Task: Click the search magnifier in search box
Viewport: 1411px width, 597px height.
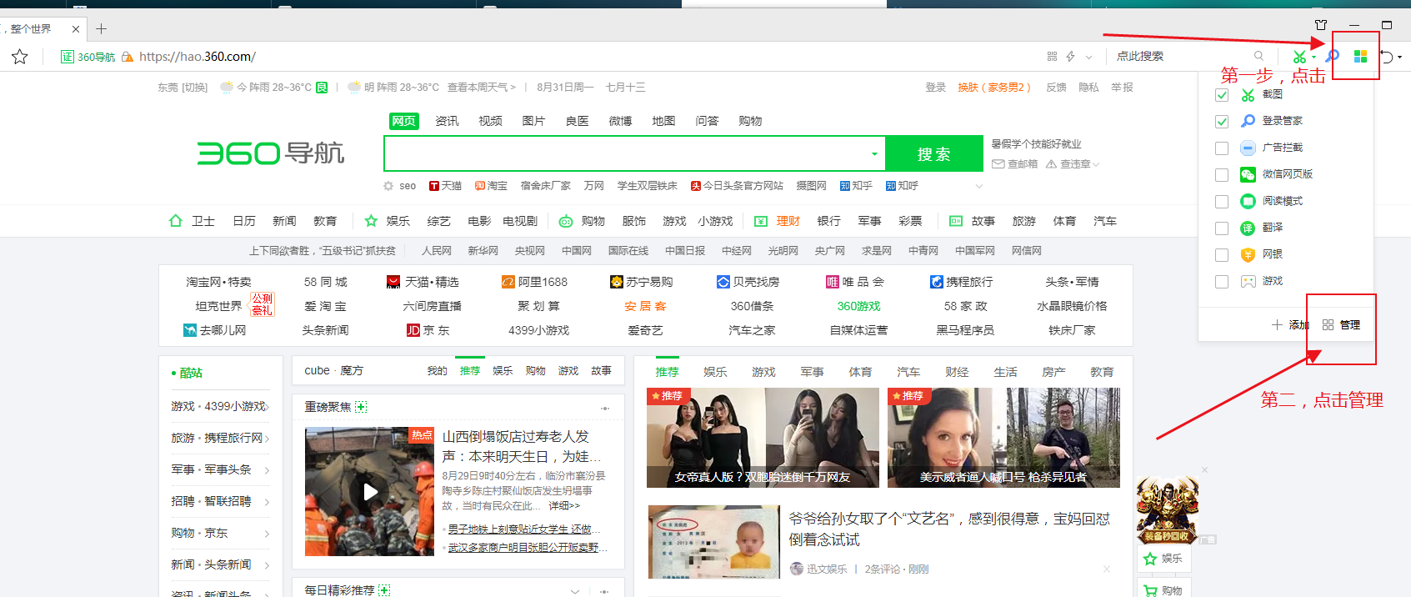Action: (1258, 56)
